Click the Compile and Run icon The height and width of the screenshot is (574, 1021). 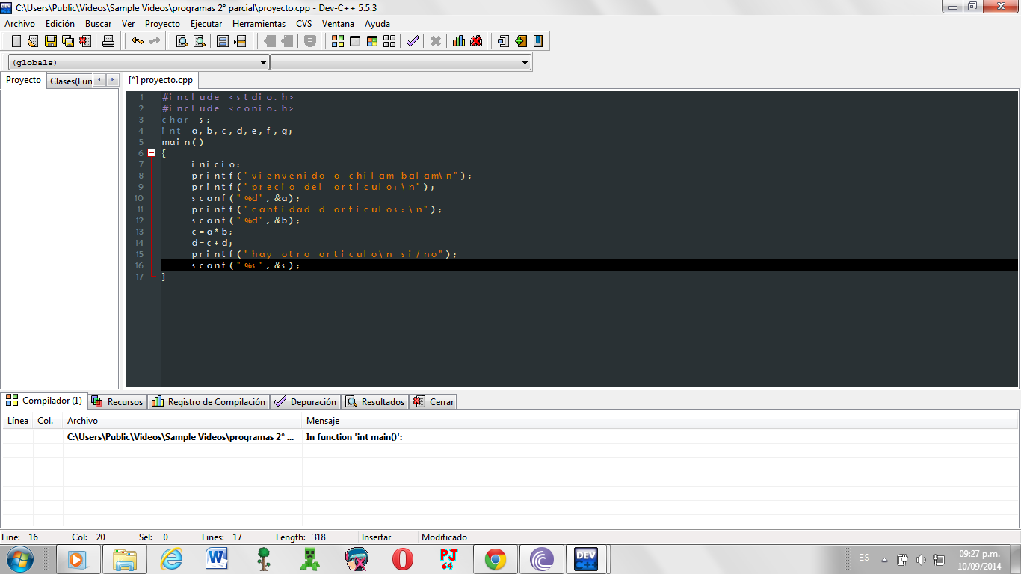point(372,41)
